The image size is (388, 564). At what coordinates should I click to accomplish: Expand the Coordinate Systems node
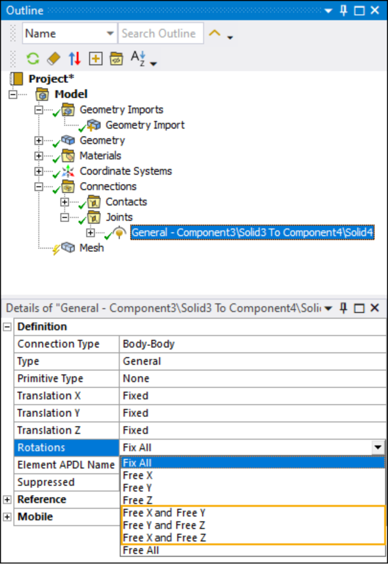point(39,171)
